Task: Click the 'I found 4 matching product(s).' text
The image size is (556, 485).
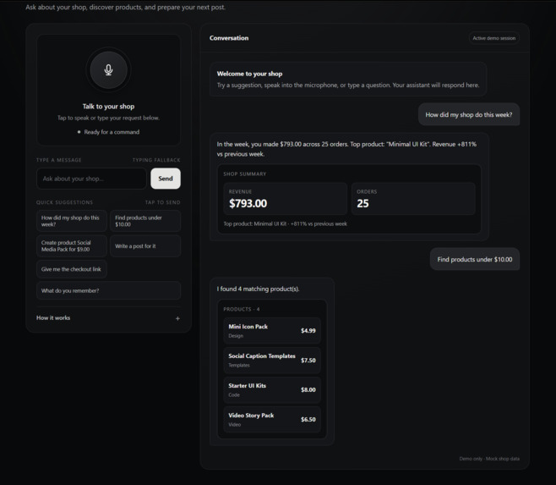Action: (x=259, y=289)
